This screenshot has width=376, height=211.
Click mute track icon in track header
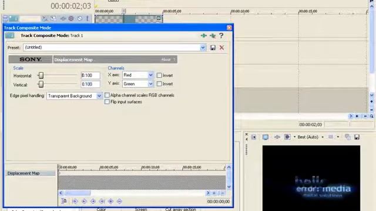point(80,18)
